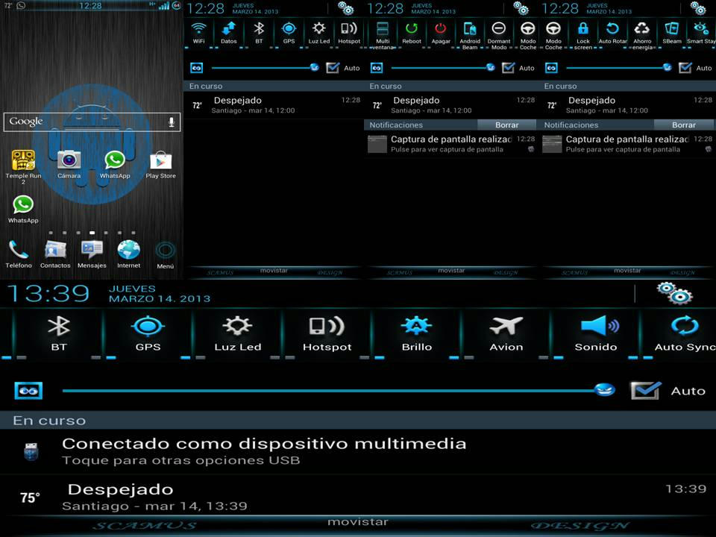Enable Avion airplane mode
Screen dimensions: 716x537
[506, 333]
